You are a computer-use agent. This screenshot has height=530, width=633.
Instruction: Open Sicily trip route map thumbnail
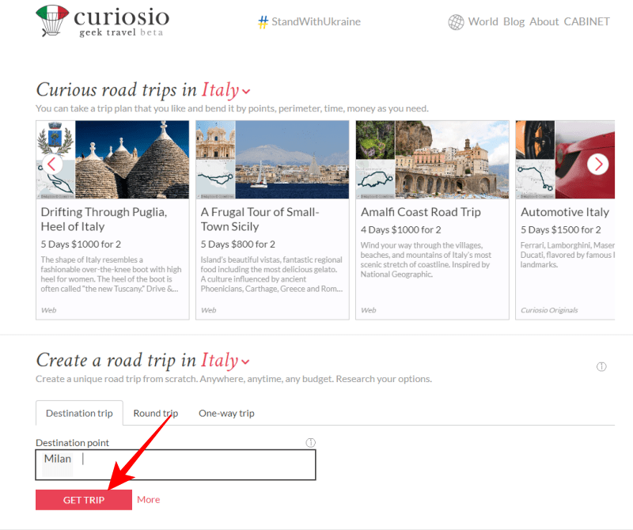(x=215, y=179)
